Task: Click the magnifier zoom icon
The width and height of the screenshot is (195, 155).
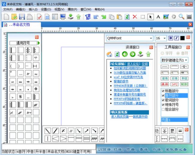Action: (182, 17)
